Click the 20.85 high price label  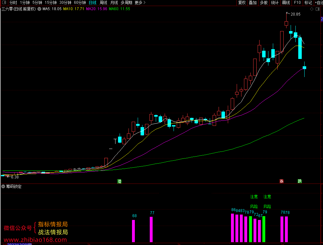tap(295, 14)
